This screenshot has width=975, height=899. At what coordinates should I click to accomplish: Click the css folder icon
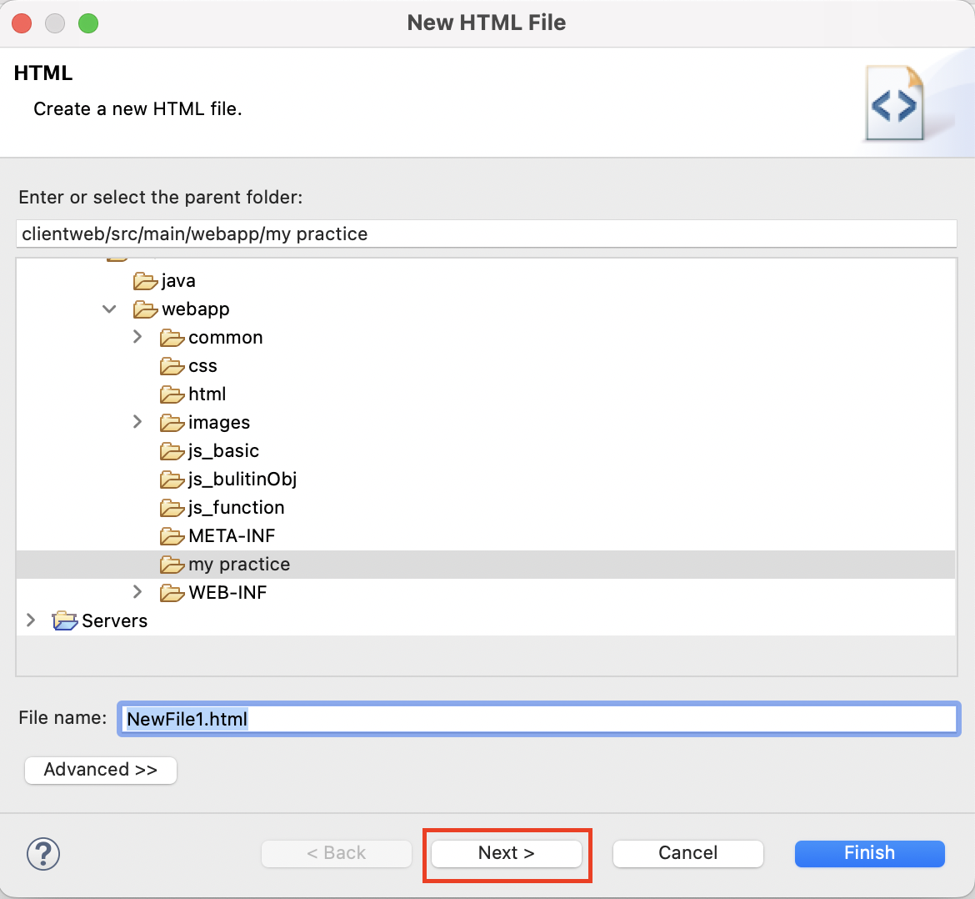click(x=172, y=366)
